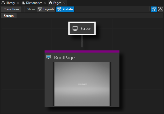Viewport: 164px width, 114px height.
Task: Enable the auto arrange icon
Action: (154, 9)
